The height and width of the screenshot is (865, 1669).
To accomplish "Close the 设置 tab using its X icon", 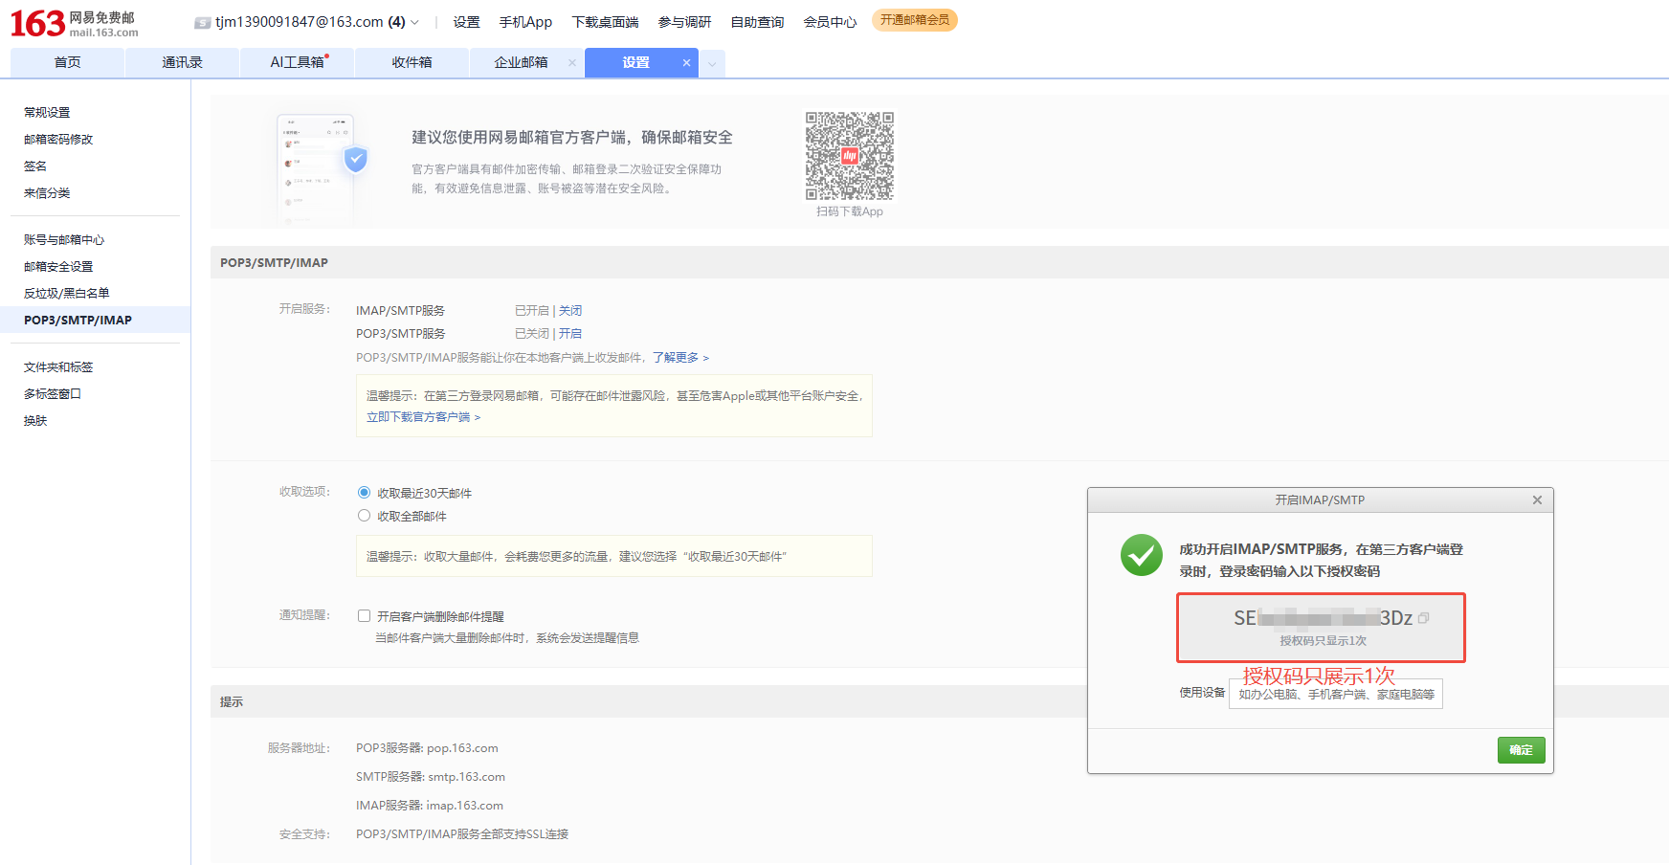I will tap(686, 63).
